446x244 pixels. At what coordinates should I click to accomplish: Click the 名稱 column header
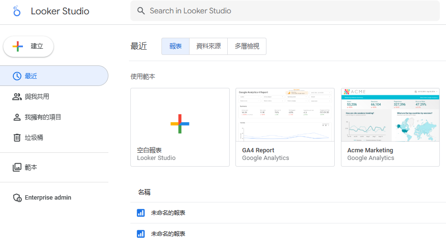(144, 192)
